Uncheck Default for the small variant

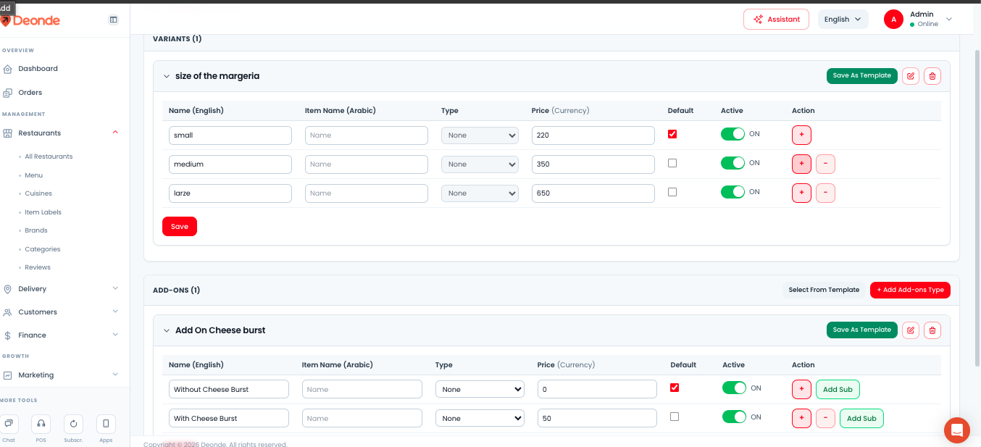click(672, 134)
